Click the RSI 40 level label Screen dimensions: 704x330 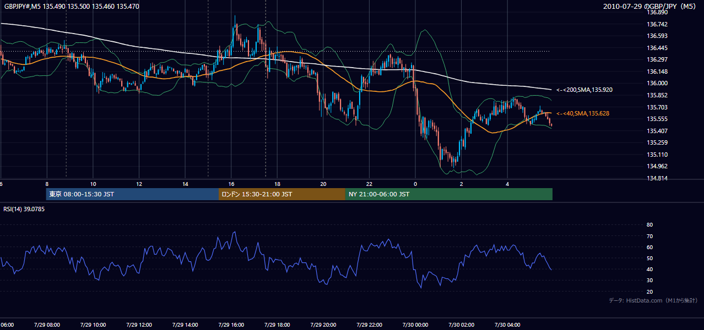[x=650, y=269]
